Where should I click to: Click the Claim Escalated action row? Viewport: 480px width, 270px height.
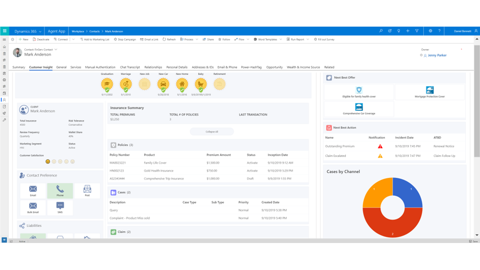click(x=394, y=156)
